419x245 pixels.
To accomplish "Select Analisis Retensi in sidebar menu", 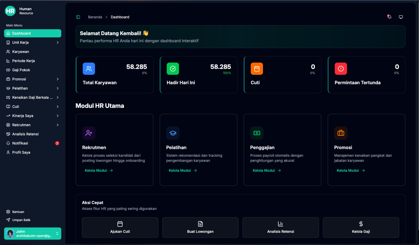I will pos(25,134).
